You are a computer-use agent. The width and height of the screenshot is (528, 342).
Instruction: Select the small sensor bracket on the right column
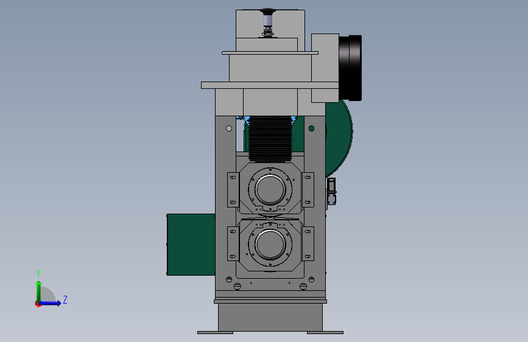[331, 191]
